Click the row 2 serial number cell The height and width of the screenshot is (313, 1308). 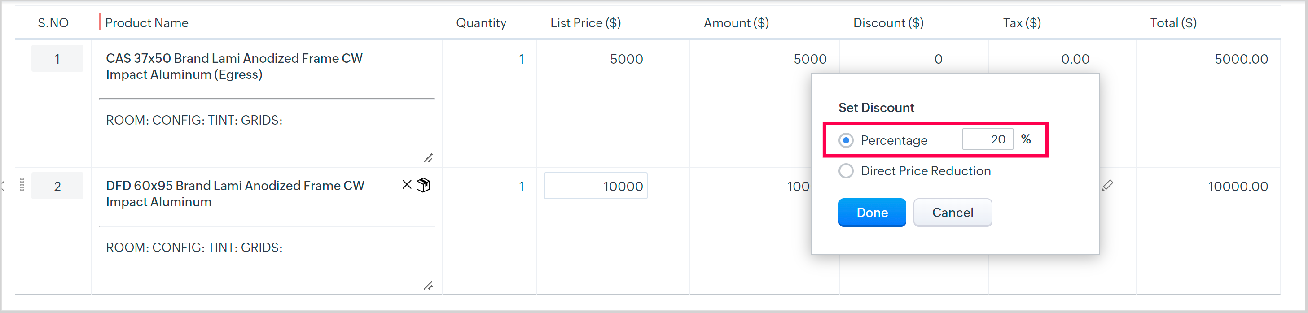click(57, 186)
